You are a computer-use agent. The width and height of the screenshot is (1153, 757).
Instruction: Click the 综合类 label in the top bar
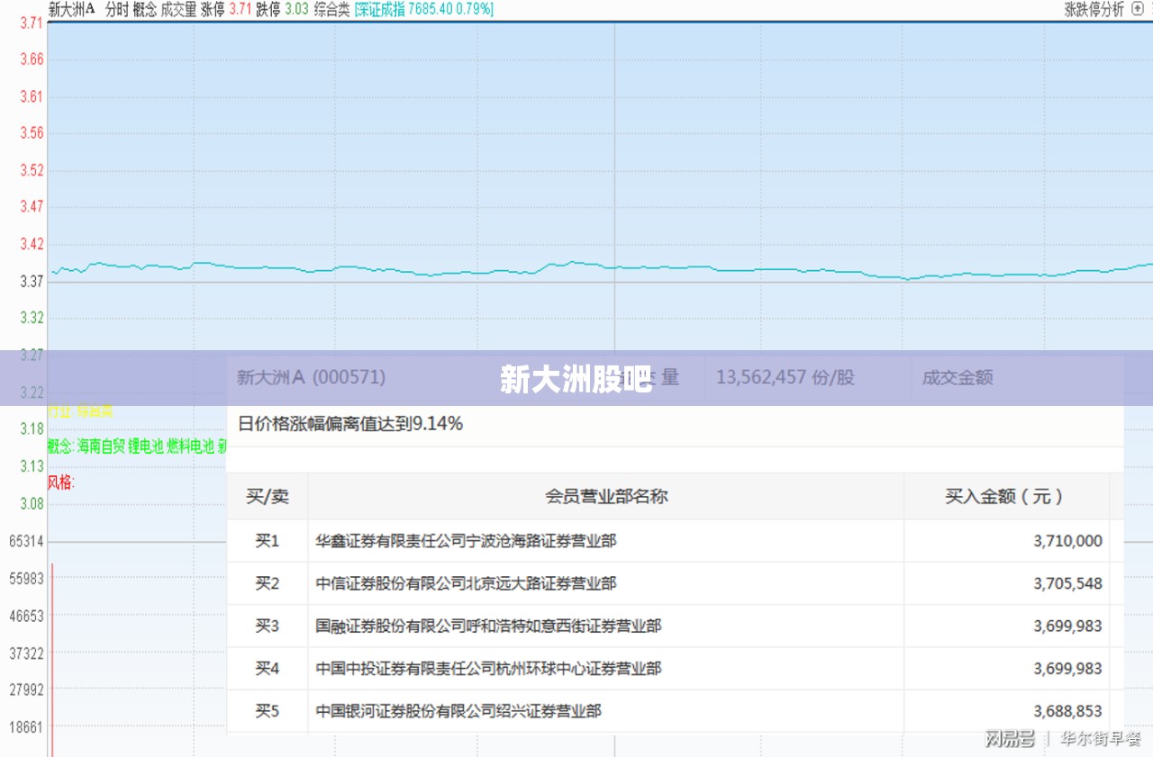click(x=331, y=10)
